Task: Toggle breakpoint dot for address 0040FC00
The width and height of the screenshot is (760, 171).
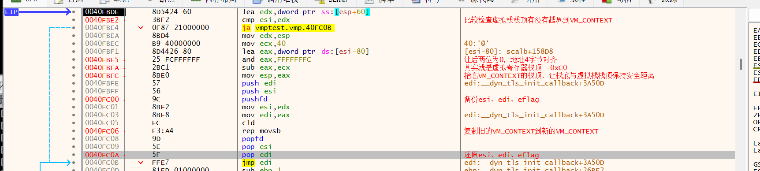Action: pyautogui.click(x=74, y=99)
